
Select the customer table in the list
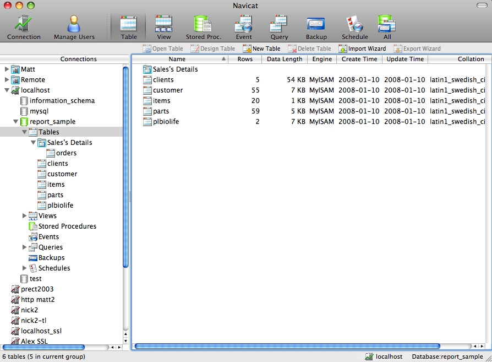(168, 90)
